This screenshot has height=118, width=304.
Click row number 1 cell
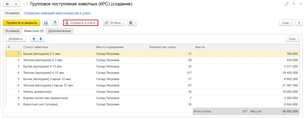[14, 54]
